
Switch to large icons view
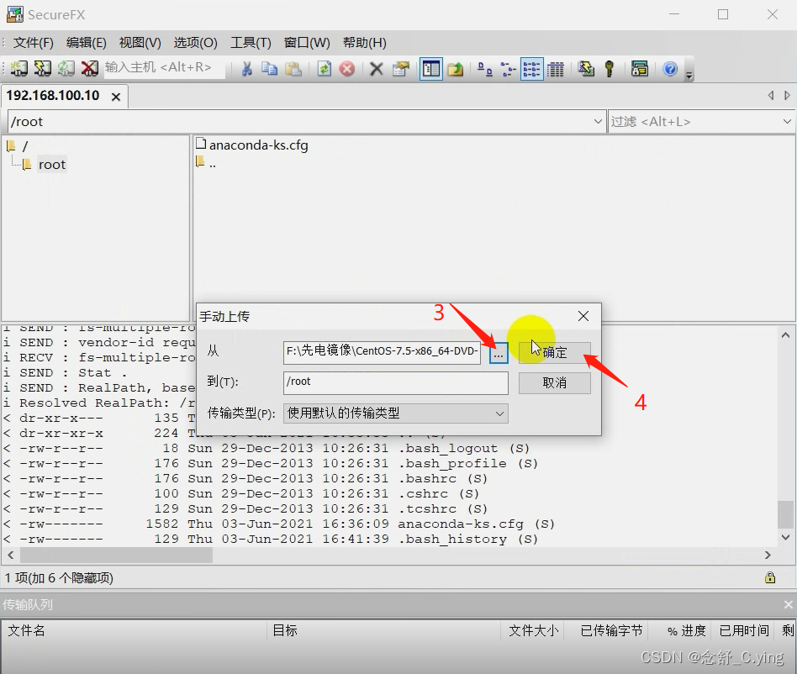coord(485,69)
